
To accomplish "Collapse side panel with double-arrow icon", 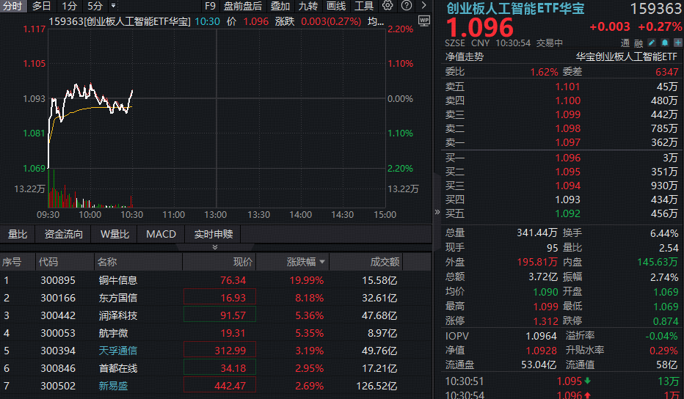I will coord(437,212).
